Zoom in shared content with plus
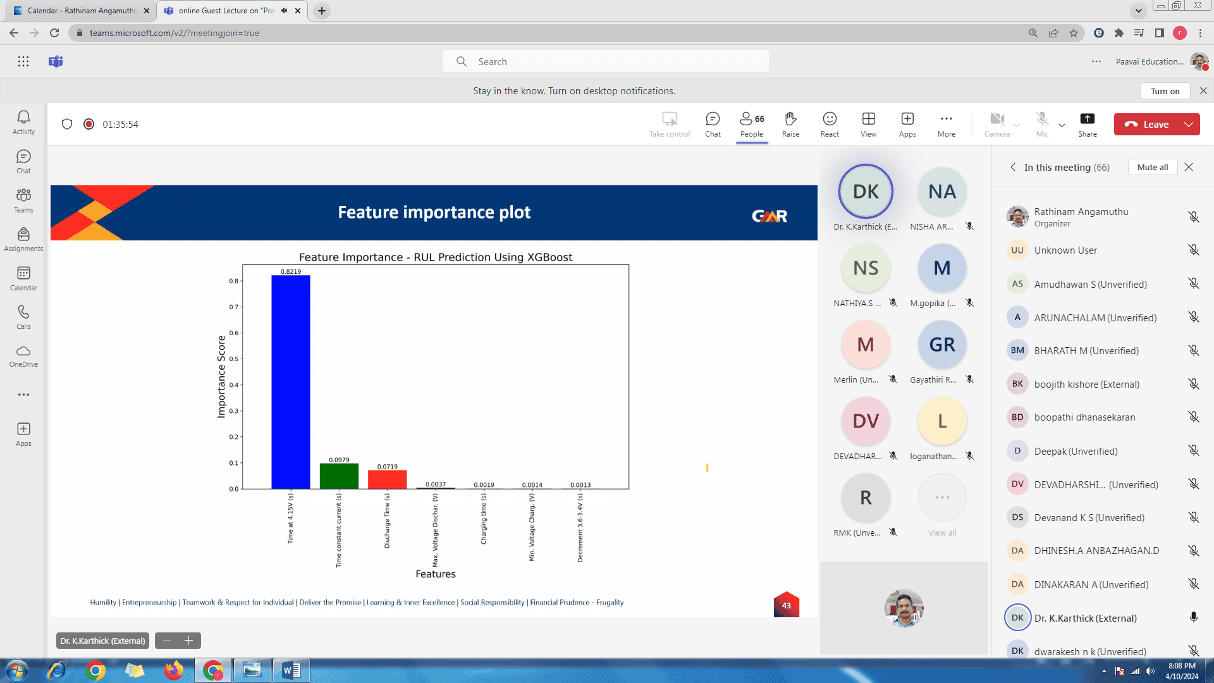Screen dimensions: 1214x683 (188, 641)
